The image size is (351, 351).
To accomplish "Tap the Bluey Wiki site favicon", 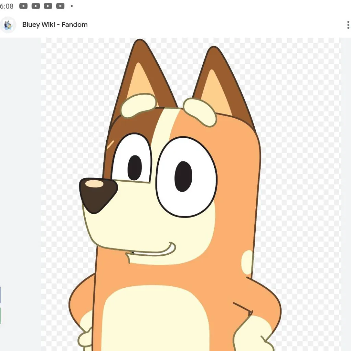I will click(x=8, y=25).
